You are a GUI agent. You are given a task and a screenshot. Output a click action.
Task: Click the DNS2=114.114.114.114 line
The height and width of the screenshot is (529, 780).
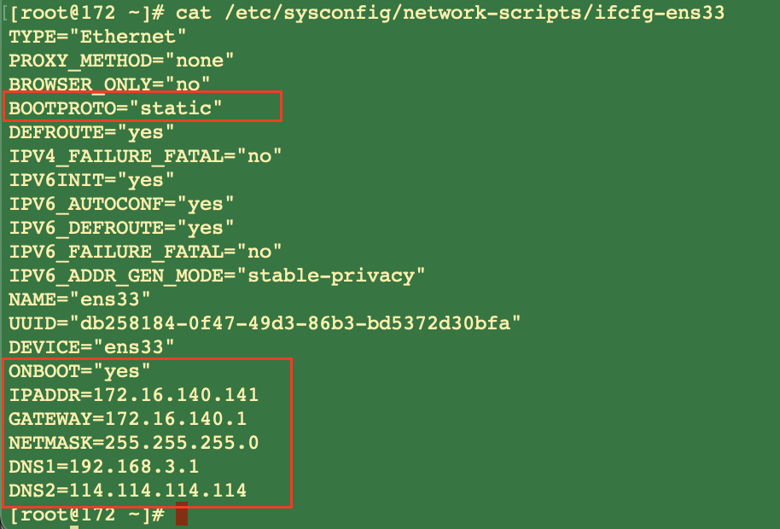[x=127, y=491]
